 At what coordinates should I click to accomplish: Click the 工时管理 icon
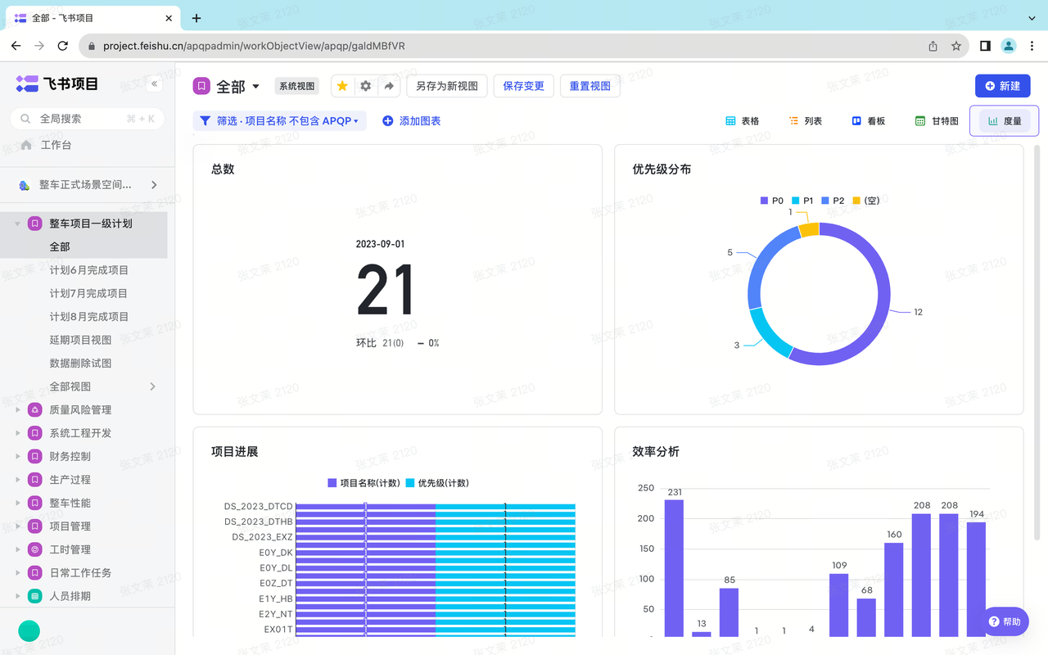point(34,549)
